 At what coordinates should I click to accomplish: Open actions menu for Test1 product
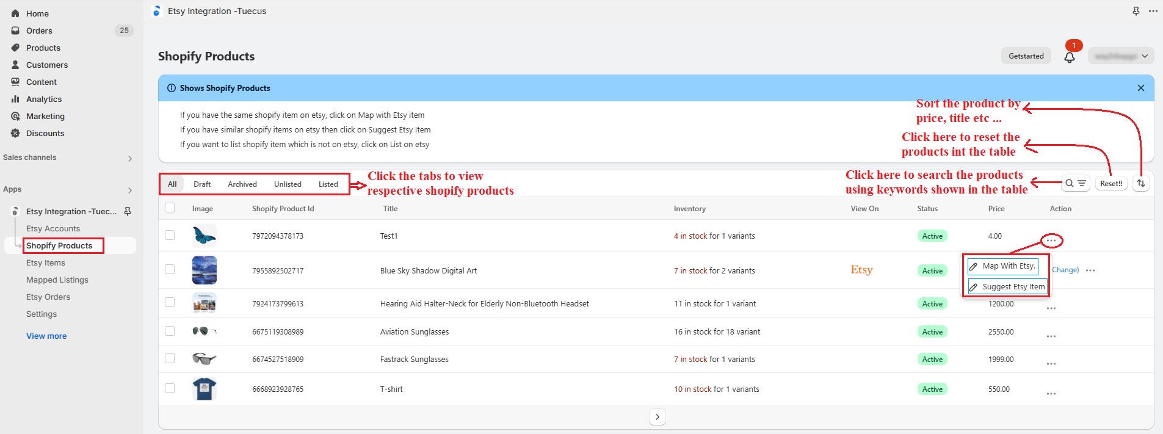pyautogui.click(x=1051, y=241)
